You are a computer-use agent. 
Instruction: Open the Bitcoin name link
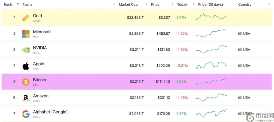tap(39, 80)
